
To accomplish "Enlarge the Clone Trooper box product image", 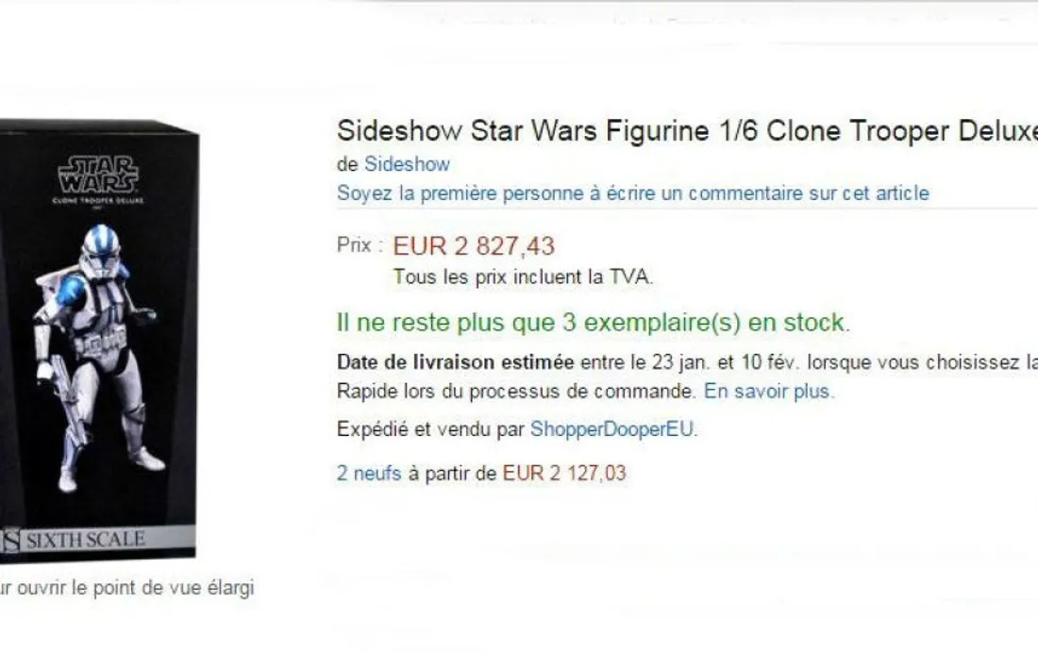I will pyautogui.click(x=98, y=341).
